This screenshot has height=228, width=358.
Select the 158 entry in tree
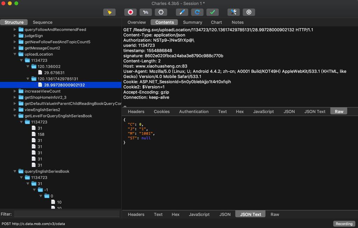41,134
